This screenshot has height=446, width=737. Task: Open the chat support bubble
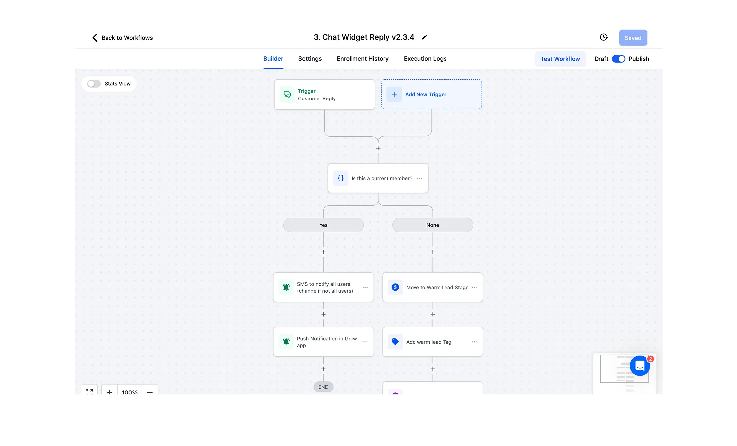tap(640, 366)
